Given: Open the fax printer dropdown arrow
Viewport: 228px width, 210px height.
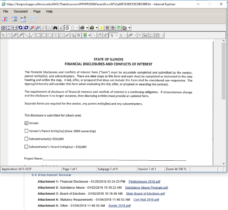Looking at the screenshot, I should (97, 28).
